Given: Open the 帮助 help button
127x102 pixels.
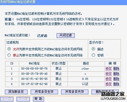Looking at the screenshot, I should [38, 99].
